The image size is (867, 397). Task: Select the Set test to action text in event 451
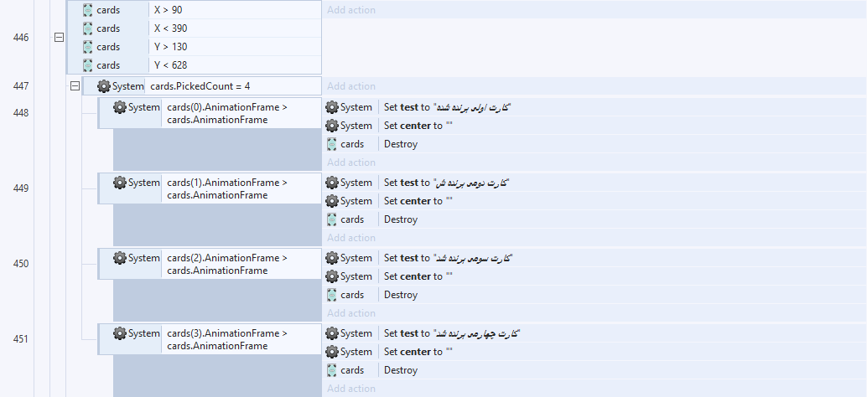[452, 333]
